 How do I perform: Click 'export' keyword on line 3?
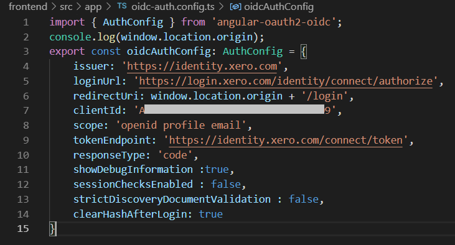pyautogui.click(x=67, y=52)
